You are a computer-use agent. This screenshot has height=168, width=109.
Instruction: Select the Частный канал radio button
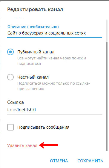10,77
